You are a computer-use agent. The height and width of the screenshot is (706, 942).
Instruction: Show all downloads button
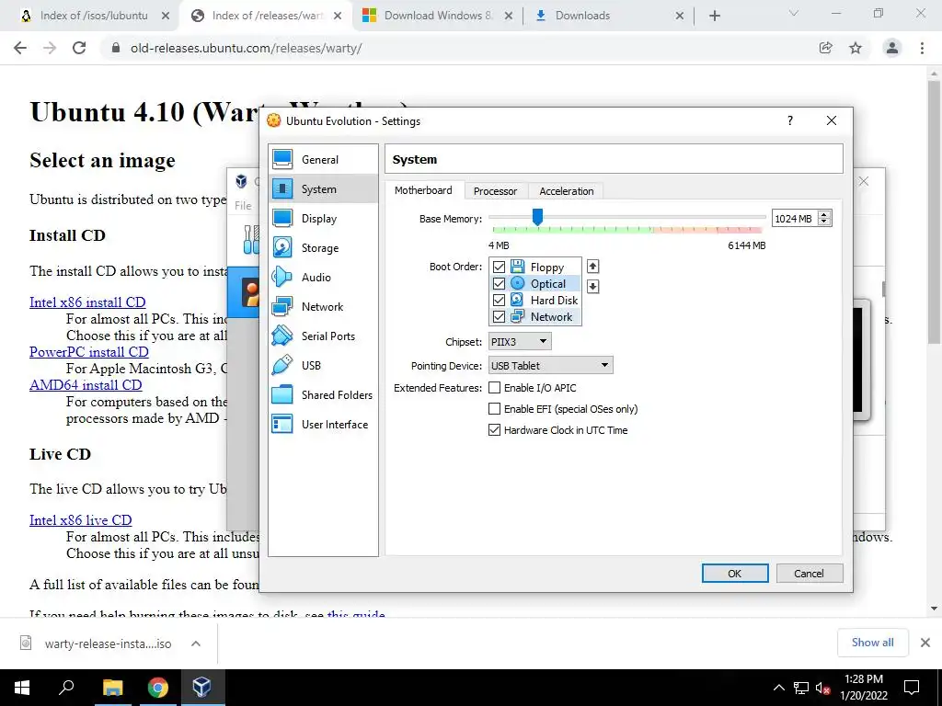pyautogui.click(x=872, y=643)
